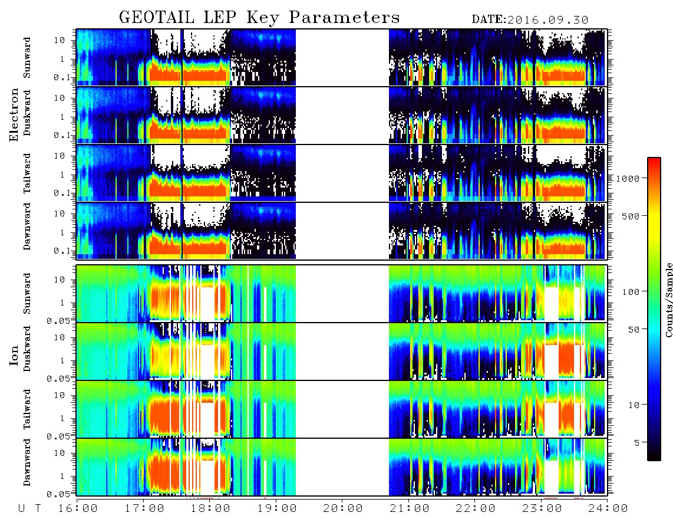This screenshot has width=673, height=519.
Task: Click the "50" color bar label
Action: (x=634, y=330)
